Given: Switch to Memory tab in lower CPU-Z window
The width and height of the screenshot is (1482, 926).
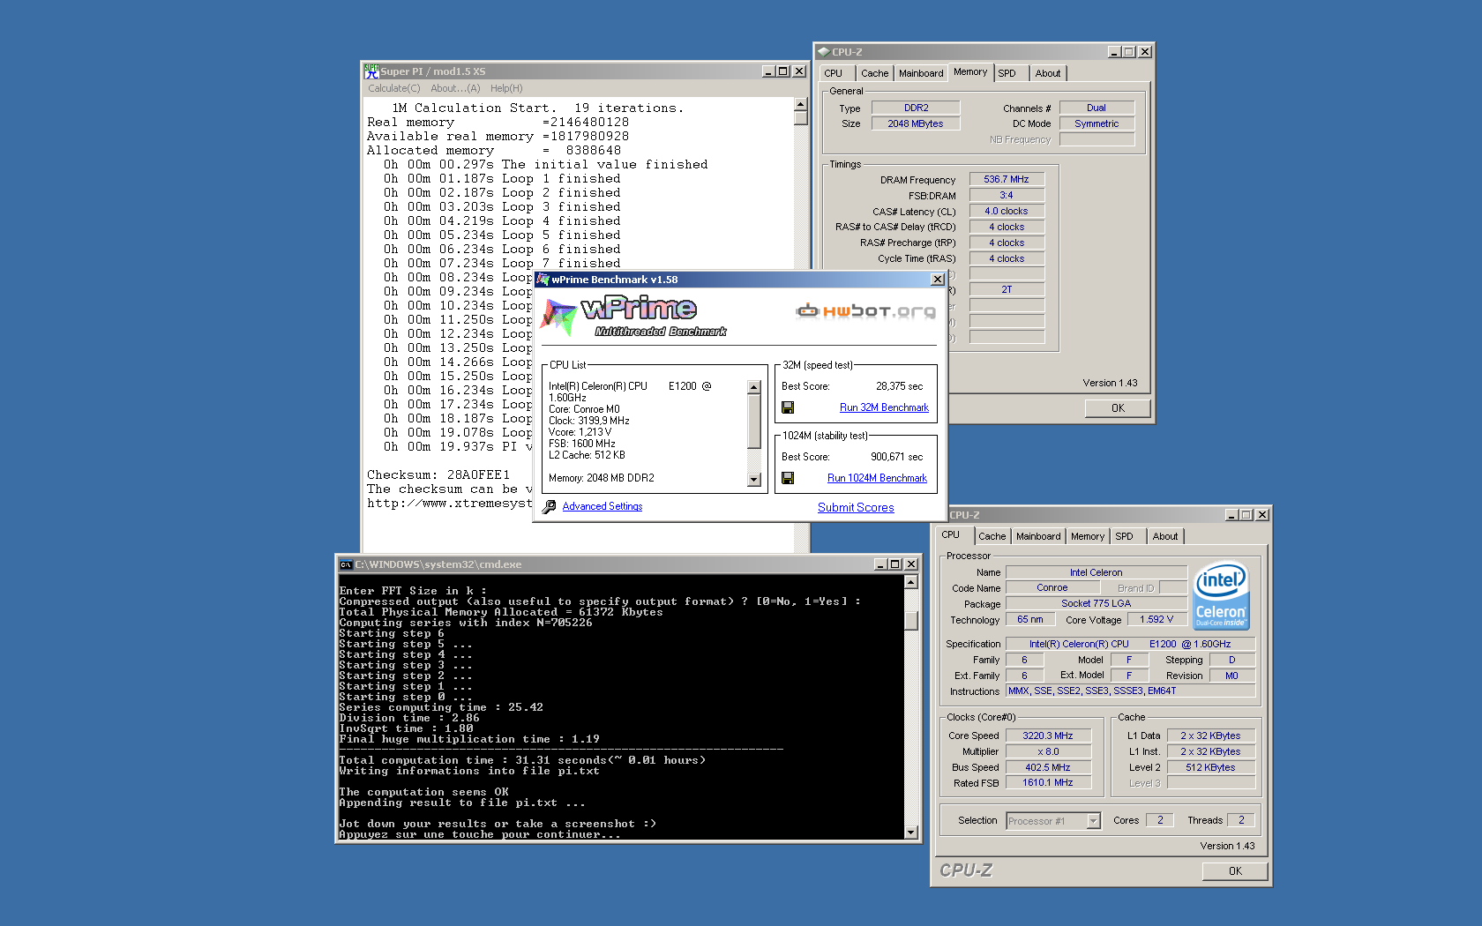Looking at the screenshot, I should 1088,536.
